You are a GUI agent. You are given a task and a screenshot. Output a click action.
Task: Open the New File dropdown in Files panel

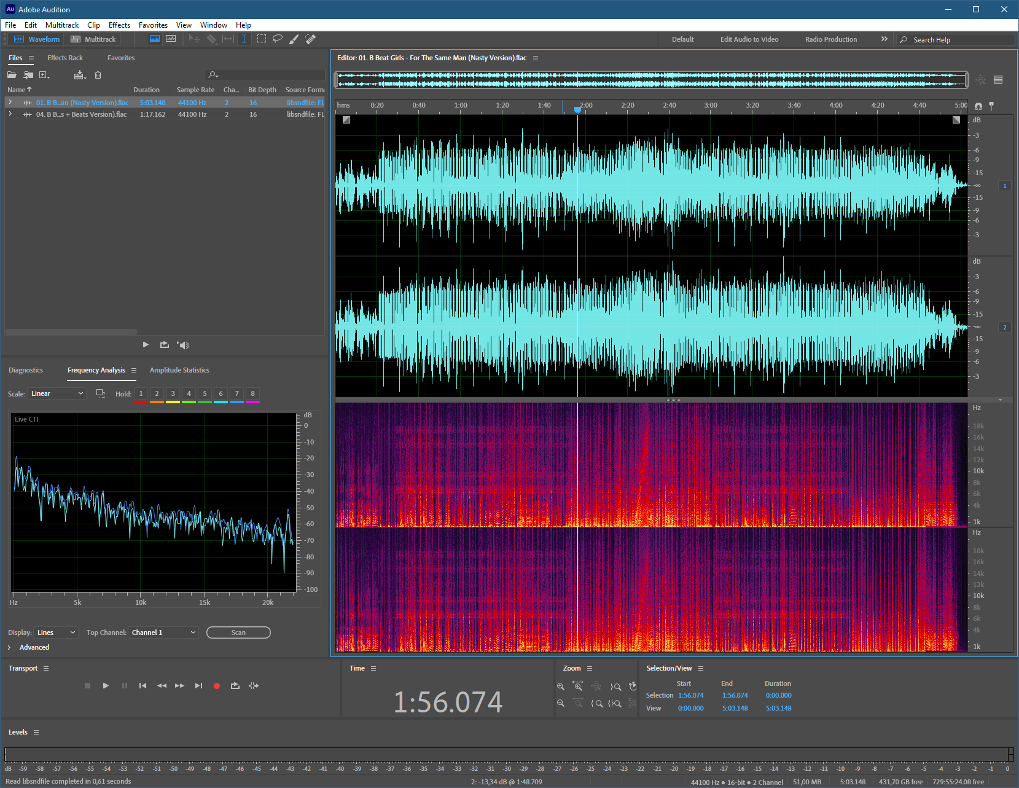point(44,75)
